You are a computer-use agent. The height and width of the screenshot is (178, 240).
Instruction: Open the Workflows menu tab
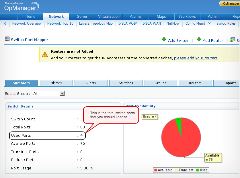coord(187,16)
